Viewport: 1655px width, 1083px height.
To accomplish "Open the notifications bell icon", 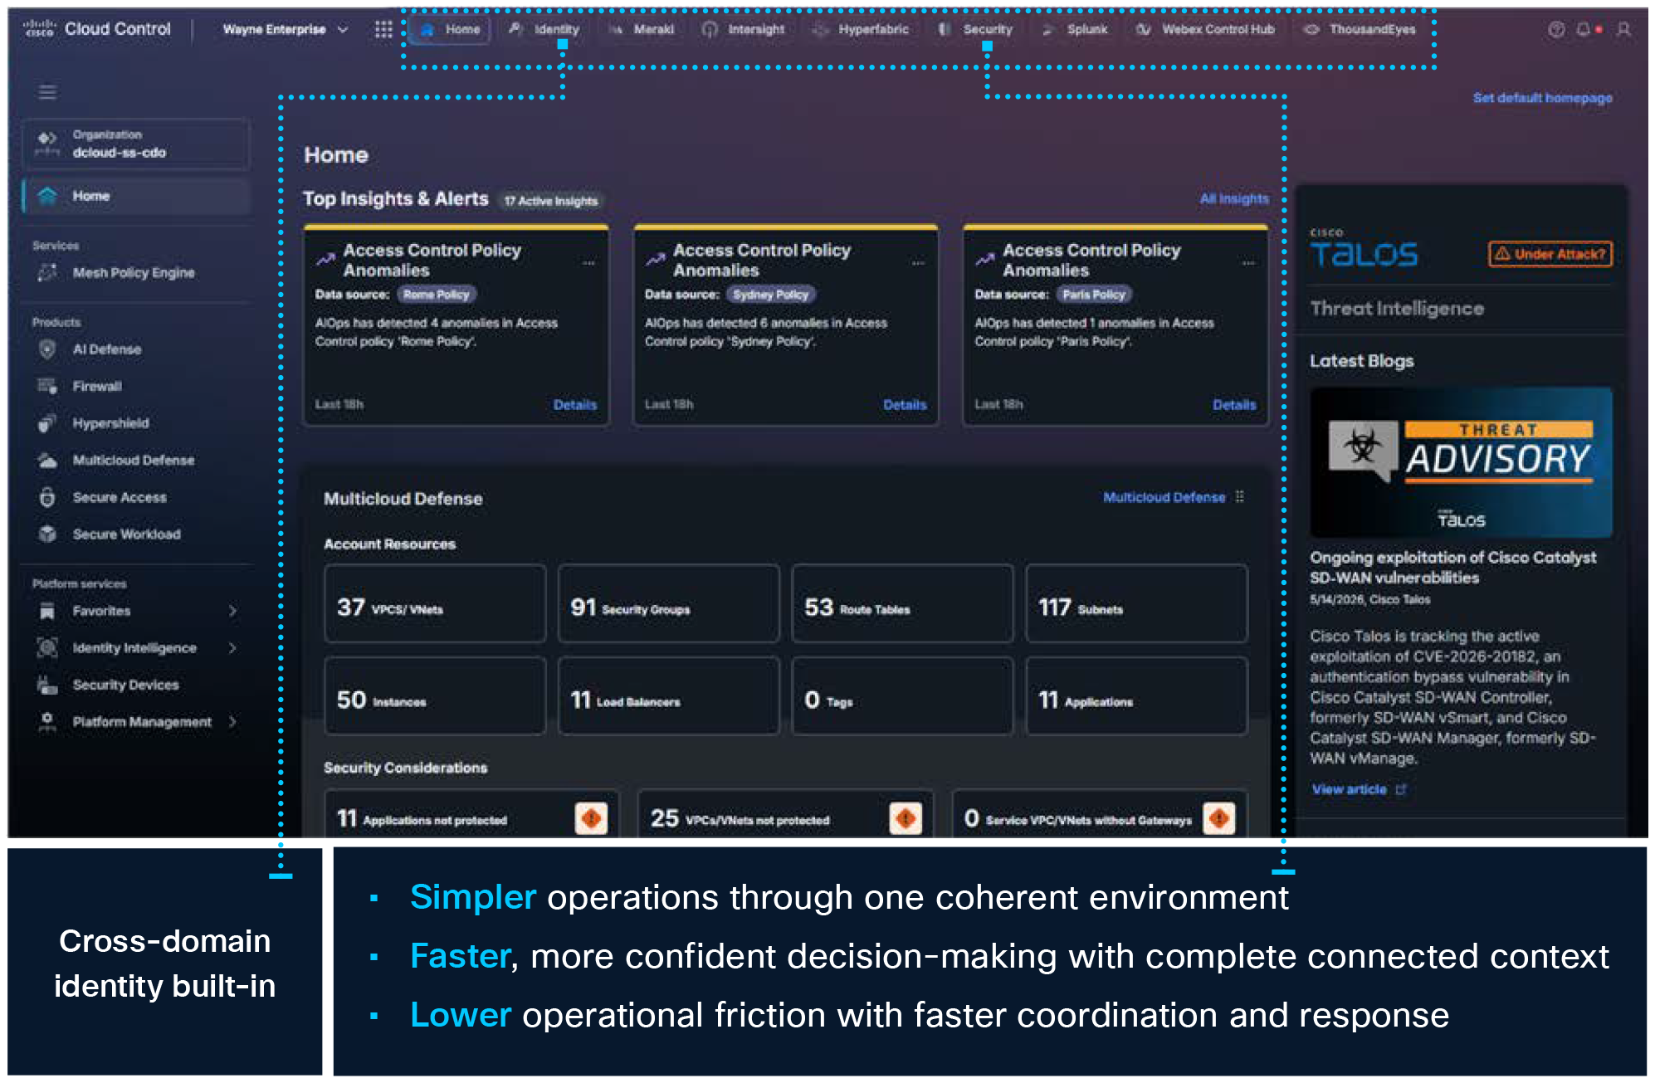I will [x=1584, y=30].
